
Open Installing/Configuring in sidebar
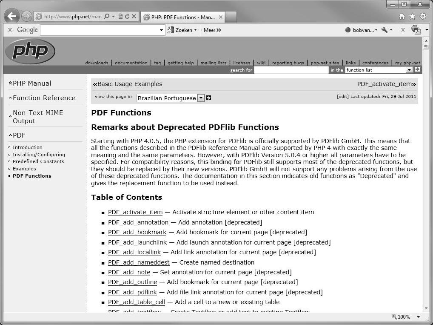click(39, 155)
